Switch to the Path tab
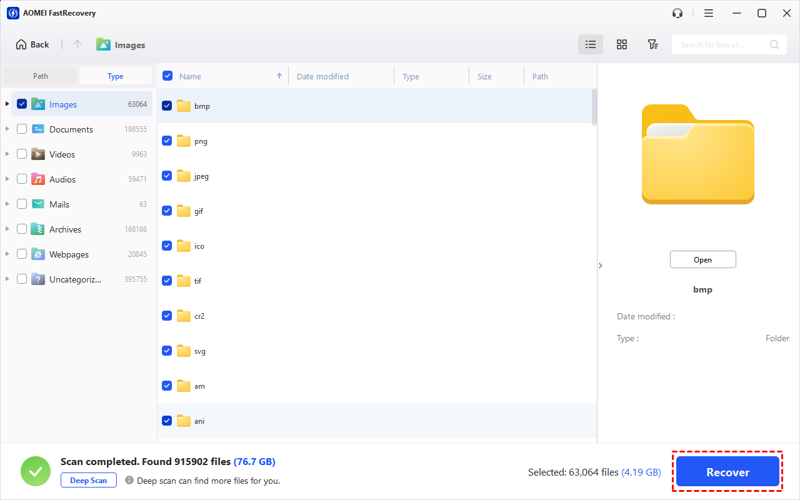This screenshot has height=500, width=800. coord(41,76)
